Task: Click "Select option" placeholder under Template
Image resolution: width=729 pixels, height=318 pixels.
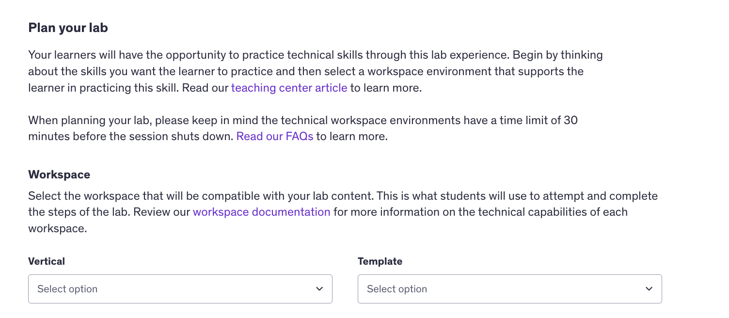Action: (397, 289)
